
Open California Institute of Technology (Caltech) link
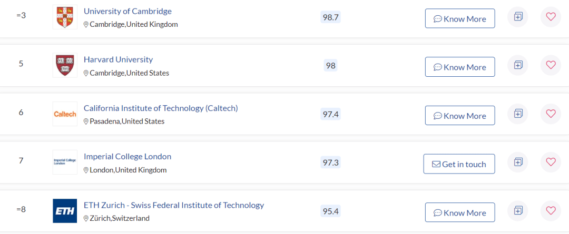click(x=161, y=108)
